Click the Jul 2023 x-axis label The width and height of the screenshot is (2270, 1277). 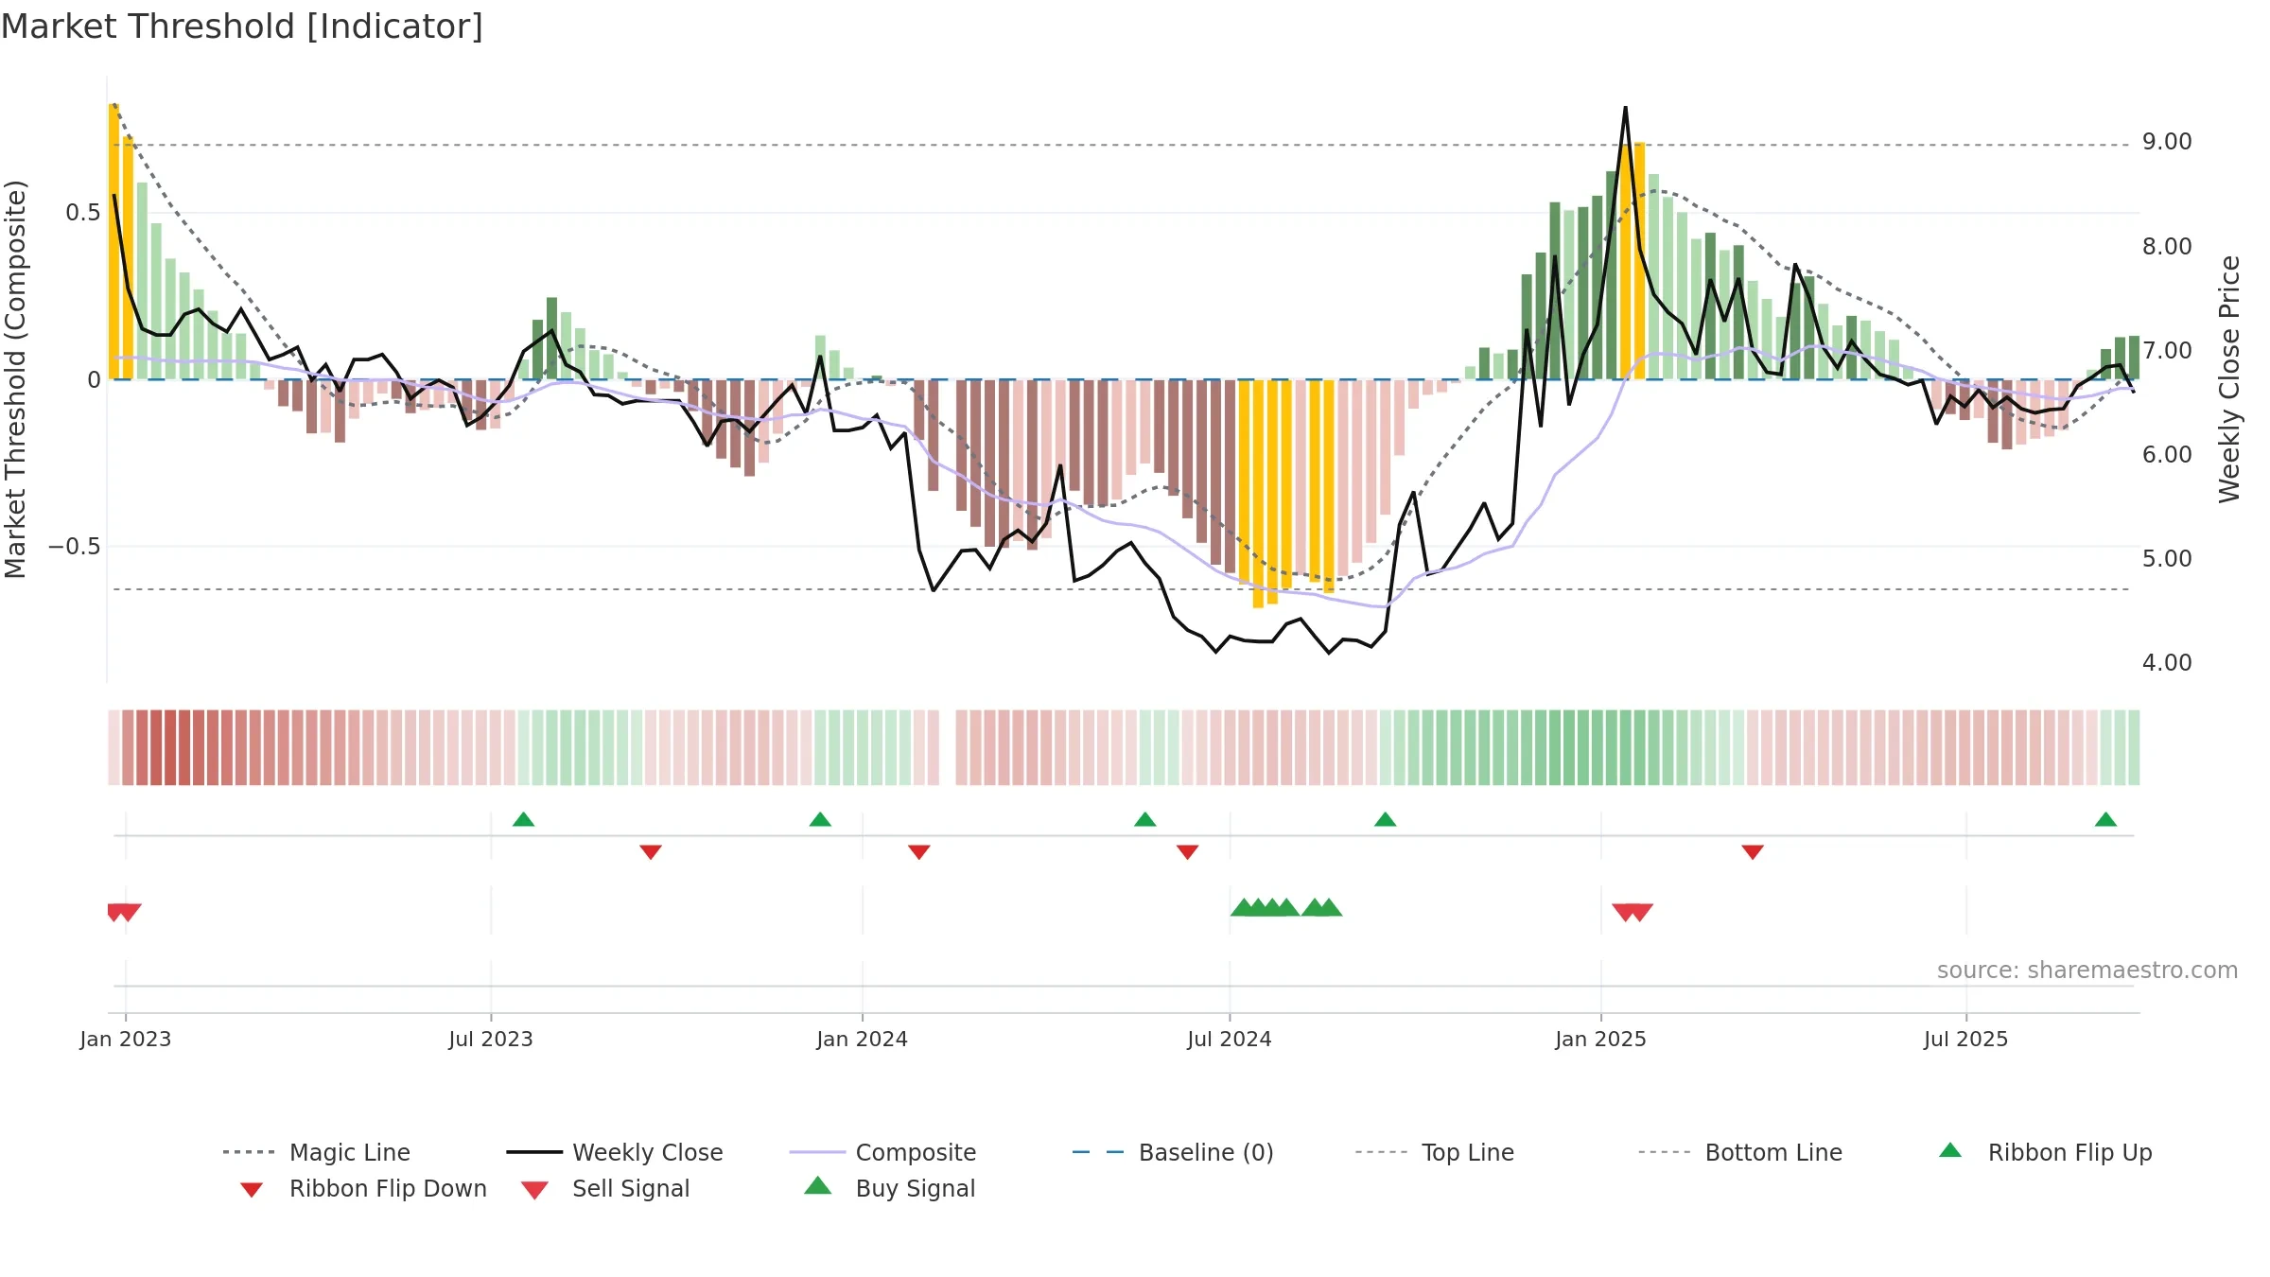491,1040
